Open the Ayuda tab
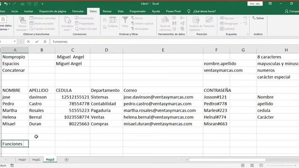 pyautogui.click(x=156, y=11)
